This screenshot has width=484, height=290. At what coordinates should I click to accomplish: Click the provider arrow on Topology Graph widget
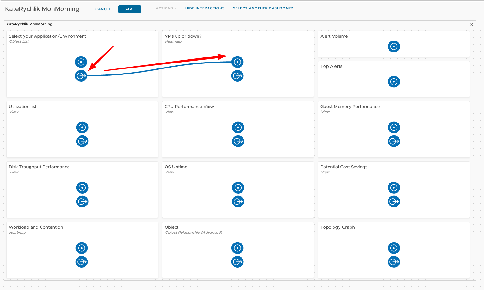[394, 262]
